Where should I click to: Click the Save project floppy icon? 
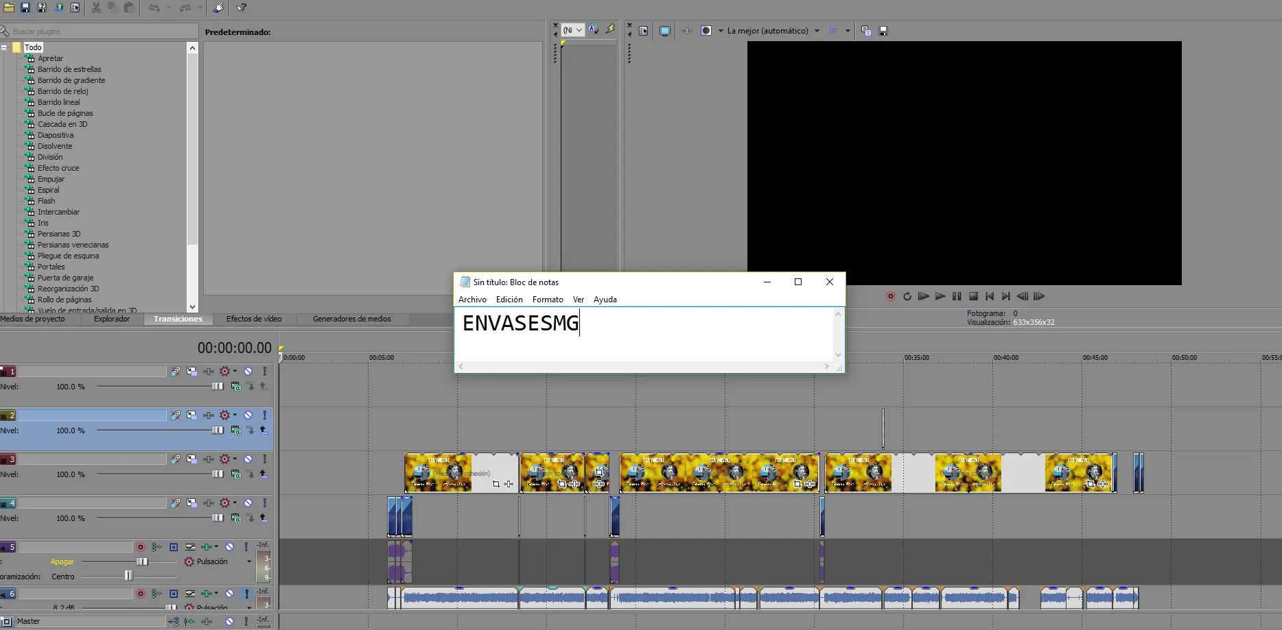(25, 8)
